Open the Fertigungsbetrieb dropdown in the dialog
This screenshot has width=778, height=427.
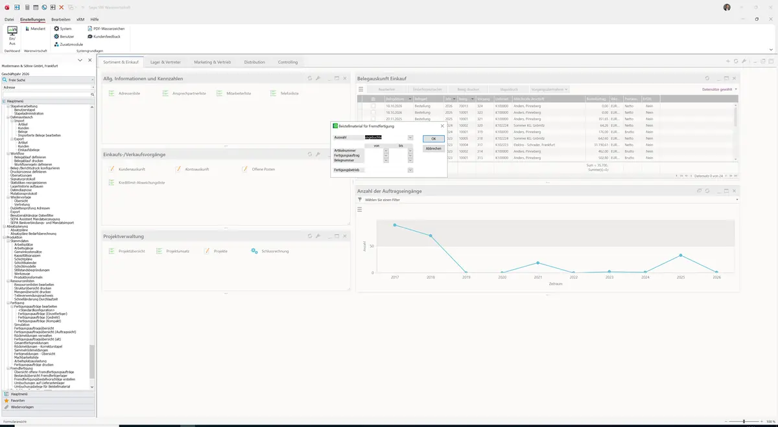click(x=410, y=170)
